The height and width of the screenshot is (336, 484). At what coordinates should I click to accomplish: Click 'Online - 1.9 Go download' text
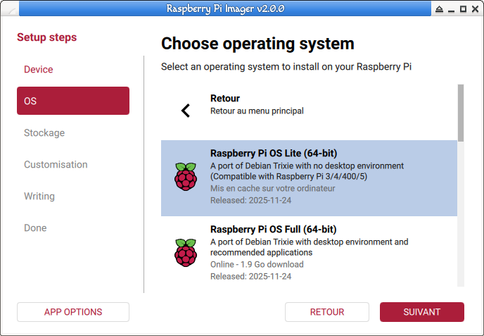(257, 264)
